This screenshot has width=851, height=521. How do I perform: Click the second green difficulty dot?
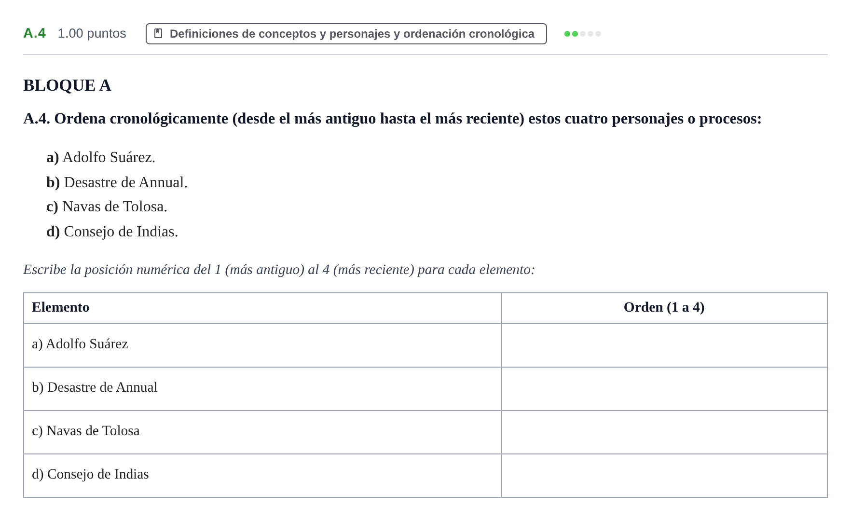[575, 34]
